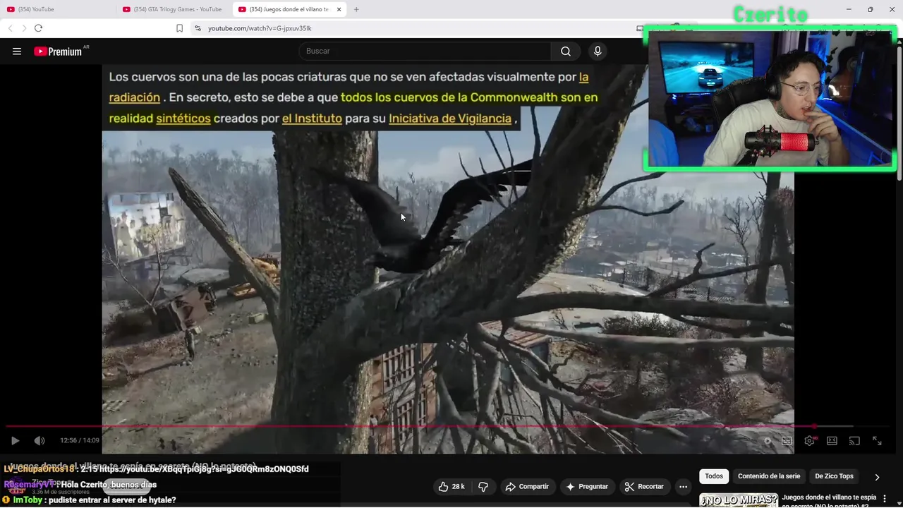Play the paused video
The width and height of the screenshot is (903, 508).
click(x=15, y=440)
